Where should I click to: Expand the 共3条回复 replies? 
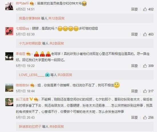[65, 75]
